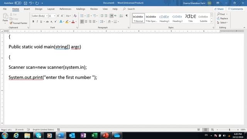Switch to the Insert tab
Screen dimensions: 247x139
coord(27,9)
